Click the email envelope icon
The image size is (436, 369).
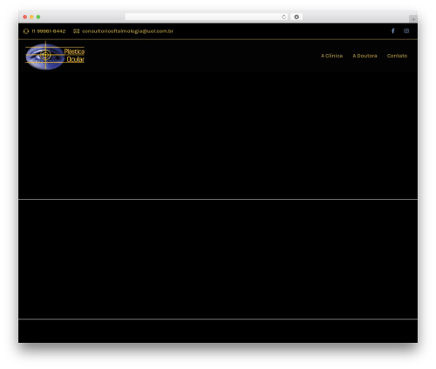(x=76, y=31)
